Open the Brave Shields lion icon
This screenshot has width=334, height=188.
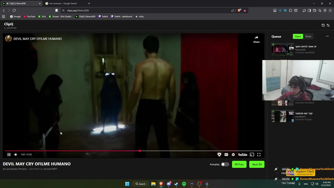point(239,10)
